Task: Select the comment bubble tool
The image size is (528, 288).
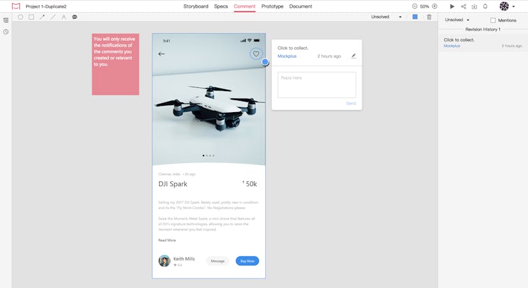Action: [75, 17]
